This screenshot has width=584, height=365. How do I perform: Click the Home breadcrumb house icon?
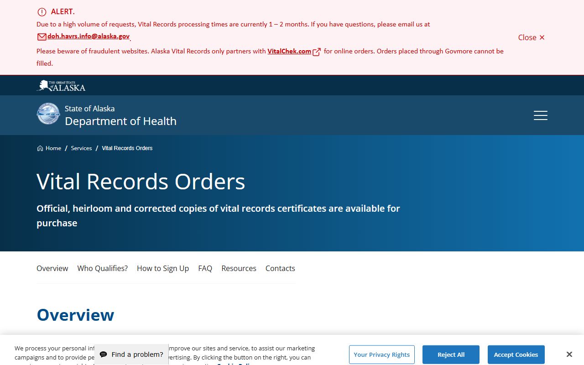(x=40, y=148)
